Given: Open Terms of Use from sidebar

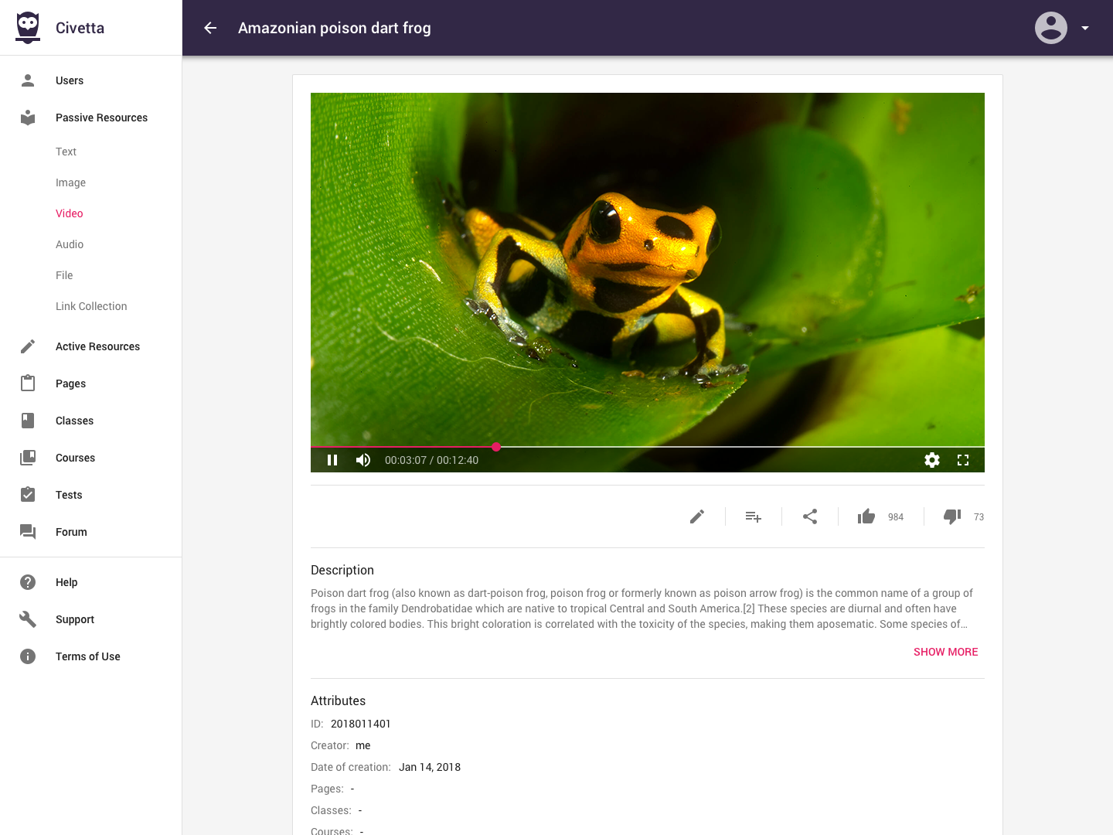Looking at the screenshot, I should (87, 656).
